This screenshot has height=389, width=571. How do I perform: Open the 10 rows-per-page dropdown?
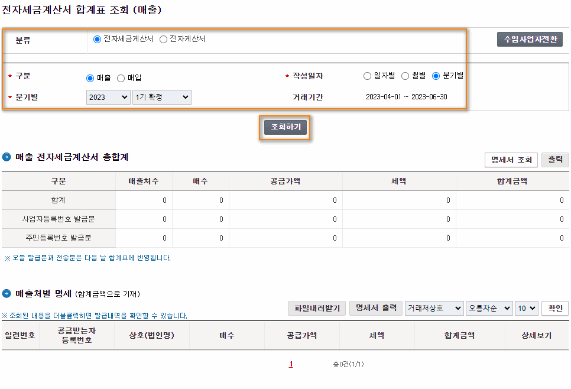527,308
